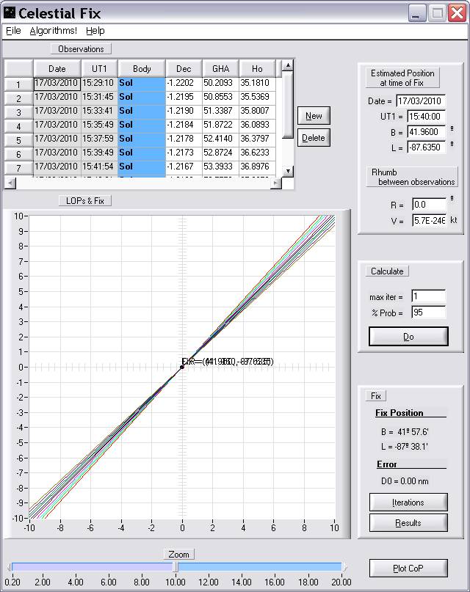
Task: Click the Body column header
Action: tap(142, 69)
